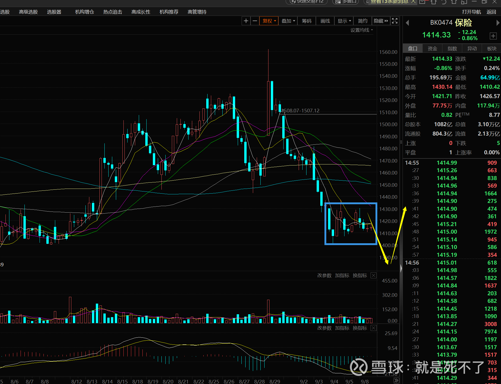Open 叠加 overlay dropdown

[x=288, y=21]
